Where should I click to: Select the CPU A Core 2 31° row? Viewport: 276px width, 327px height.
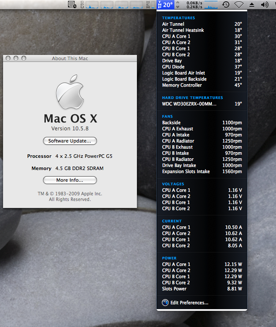pos(202,42)
